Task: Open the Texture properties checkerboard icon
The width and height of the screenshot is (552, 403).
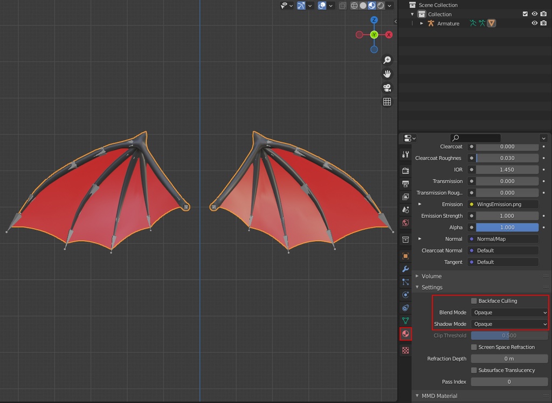Action: tap(405, 350)
